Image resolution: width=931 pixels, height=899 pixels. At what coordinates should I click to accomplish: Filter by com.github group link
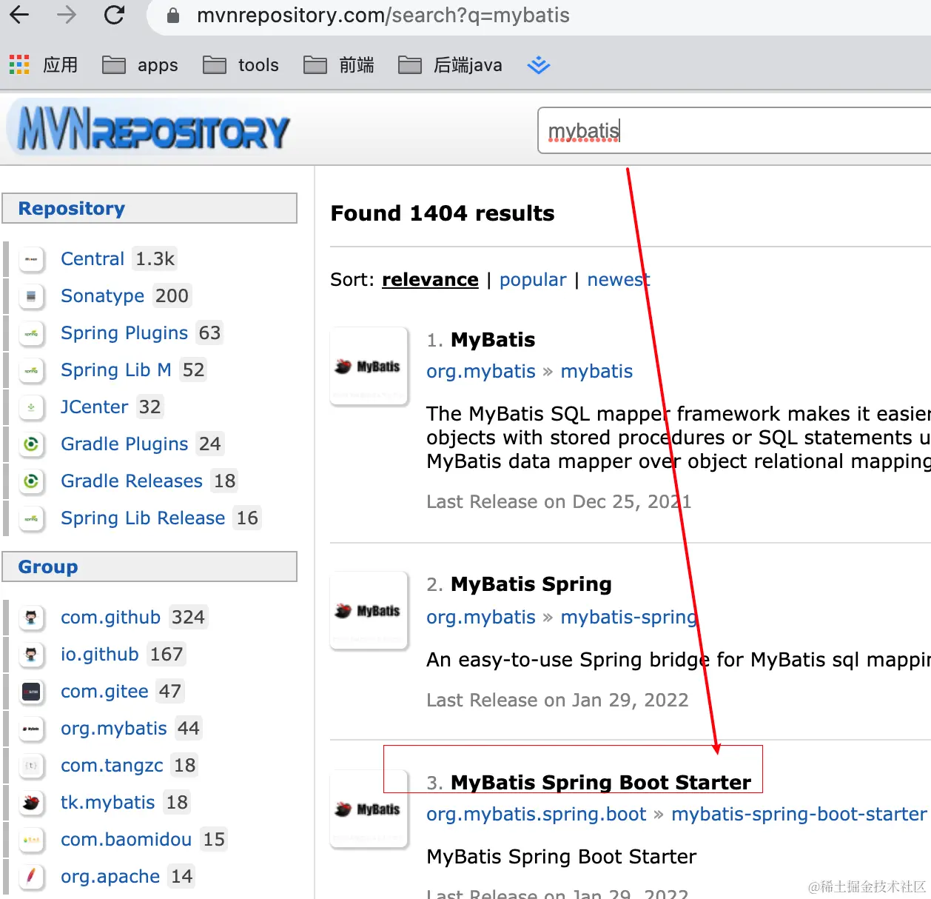point(111,618)
